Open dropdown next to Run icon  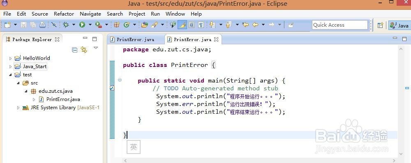click(90, 25)
